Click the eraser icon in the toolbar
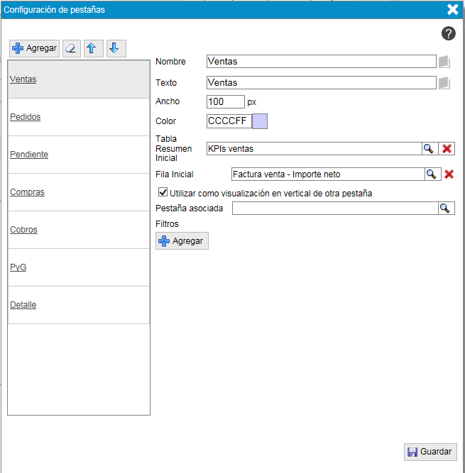 70,48
